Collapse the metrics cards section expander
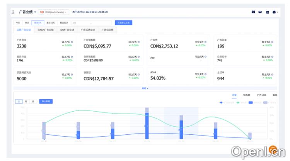The height and width of the screenshot is (161, 290). tap(145, 88)
